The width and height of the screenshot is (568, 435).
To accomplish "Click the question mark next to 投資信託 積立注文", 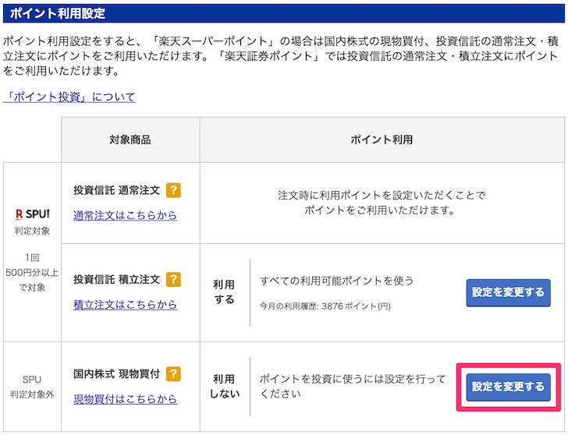I will [173, 279].
